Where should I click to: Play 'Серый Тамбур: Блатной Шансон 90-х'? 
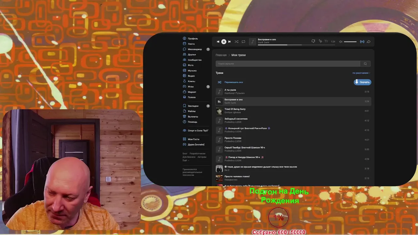coord(293,149)
